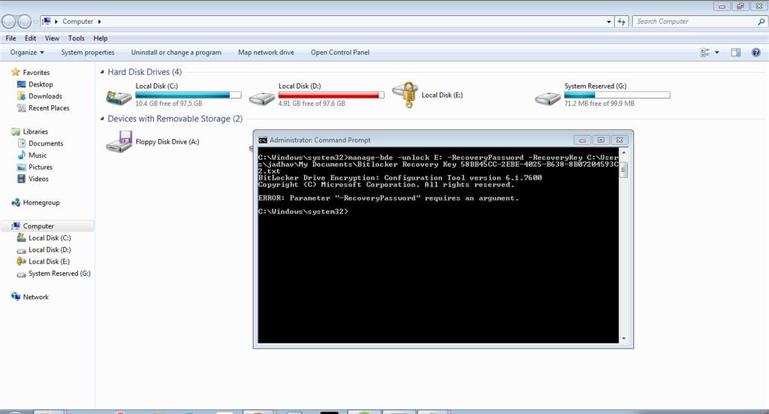769x414 pixels.
Task: Click the Libraries icon in sidebar
Action: click(16, 131)
